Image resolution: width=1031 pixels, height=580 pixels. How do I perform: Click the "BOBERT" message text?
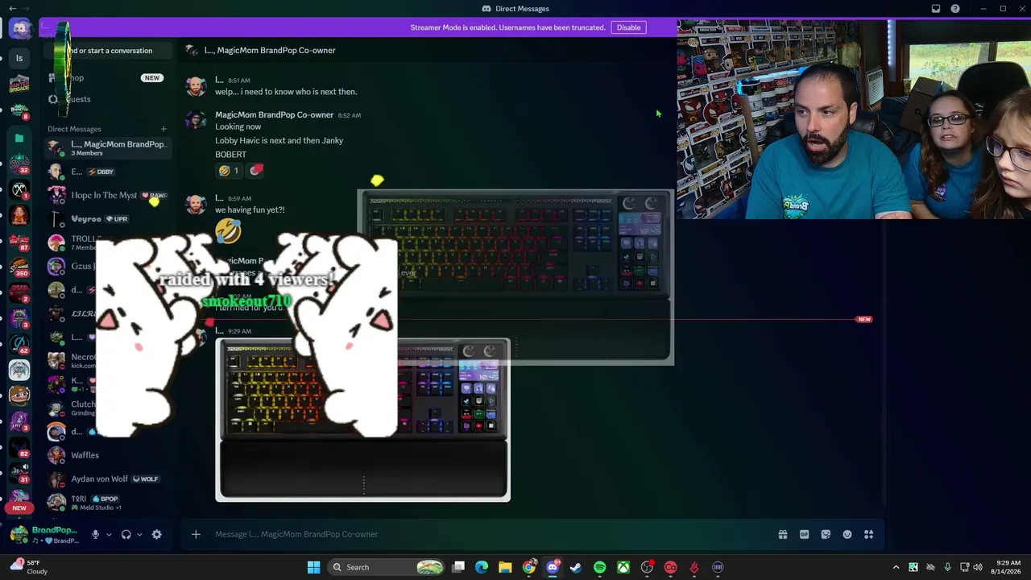tap(230, 154)
